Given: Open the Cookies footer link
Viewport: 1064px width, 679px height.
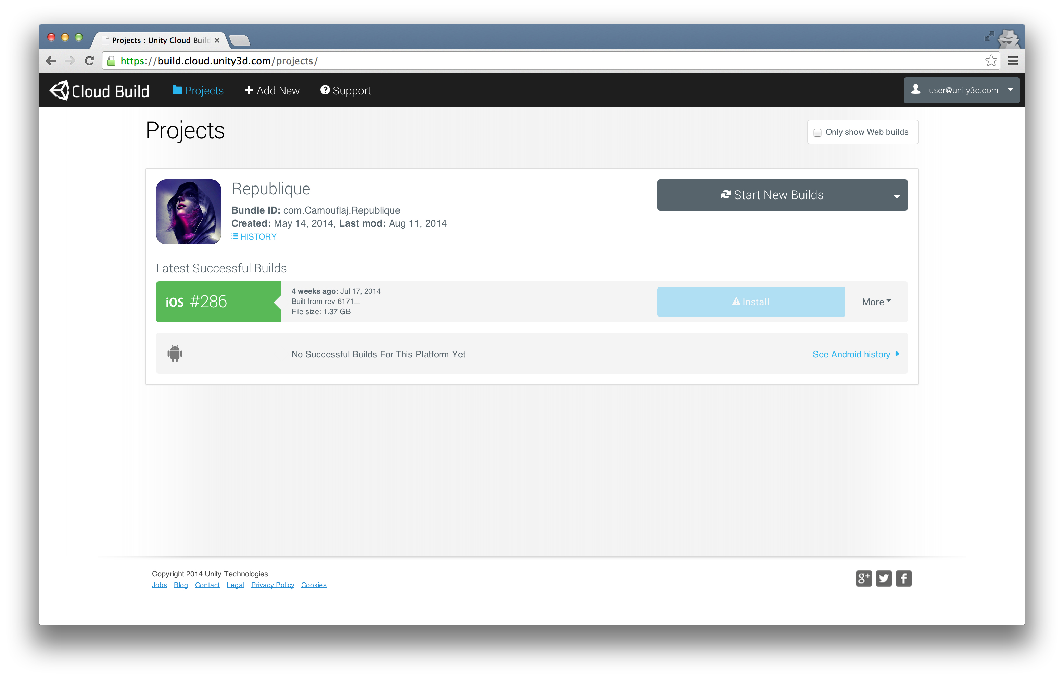Looking at the screenshot, I should point(314,585).
